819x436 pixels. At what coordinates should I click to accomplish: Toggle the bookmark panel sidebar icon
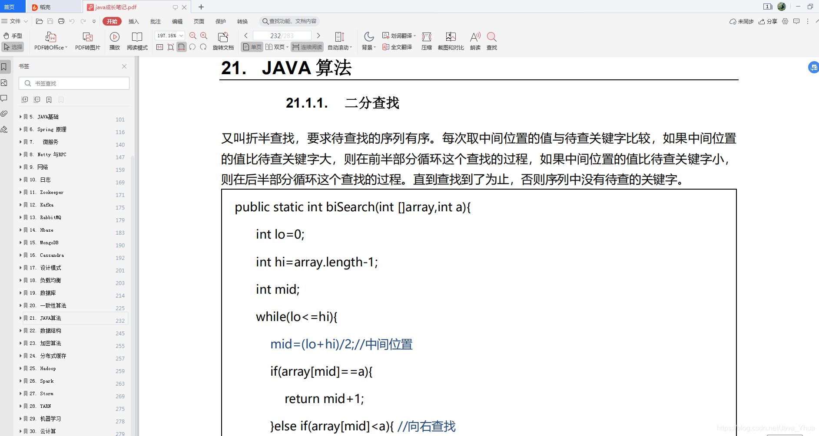4,67
